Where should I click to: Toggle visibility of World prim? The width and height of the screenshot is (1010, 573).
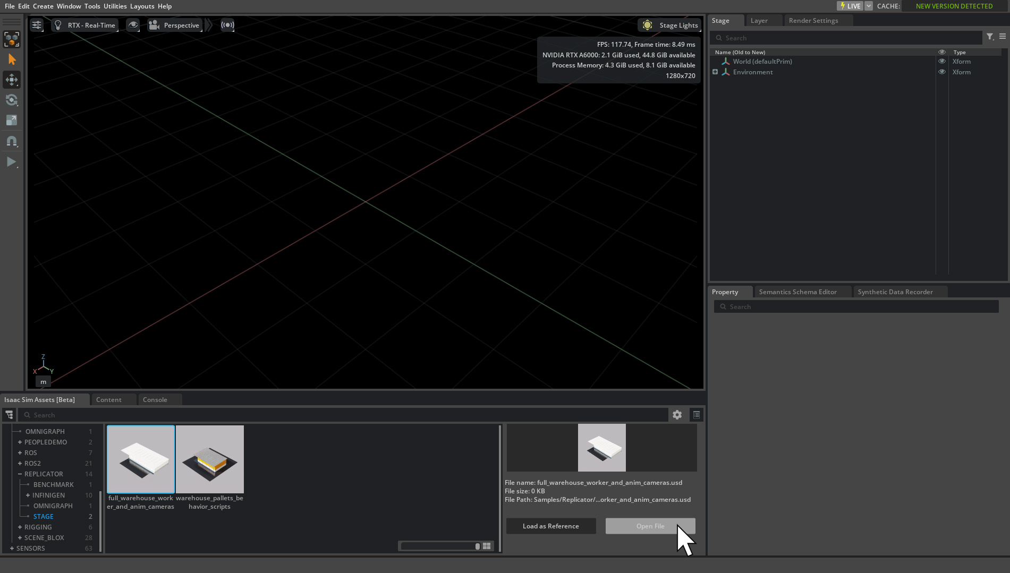941,62
